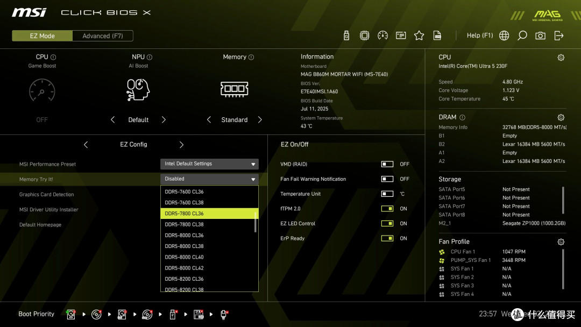Show info tooltip next to DRAM heading
581x327 pixels.
click(463, 117)
